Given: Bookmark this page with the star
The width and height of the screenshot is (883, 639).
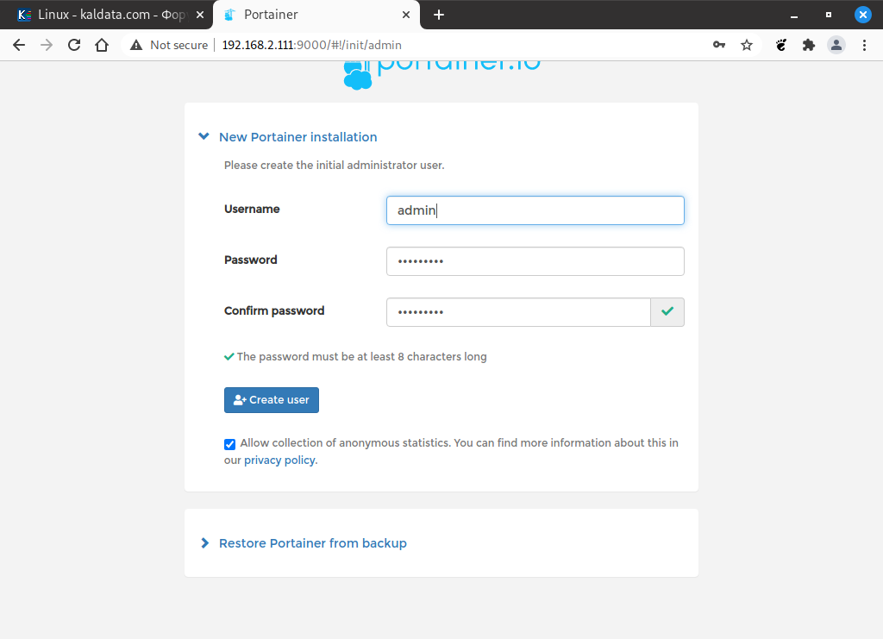Looking at the screenshot, I should [747, 45].
